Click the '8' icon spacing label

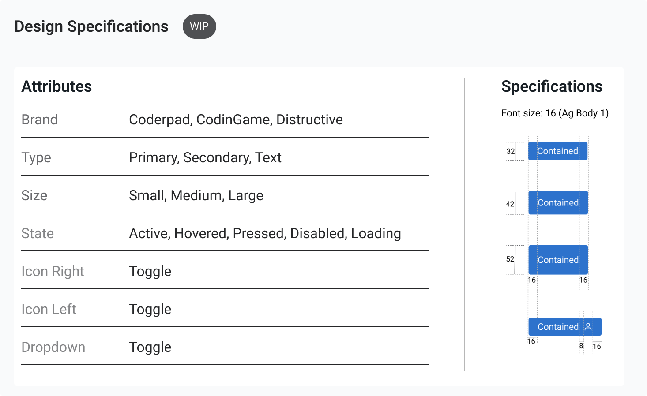[x=581, y=346]
